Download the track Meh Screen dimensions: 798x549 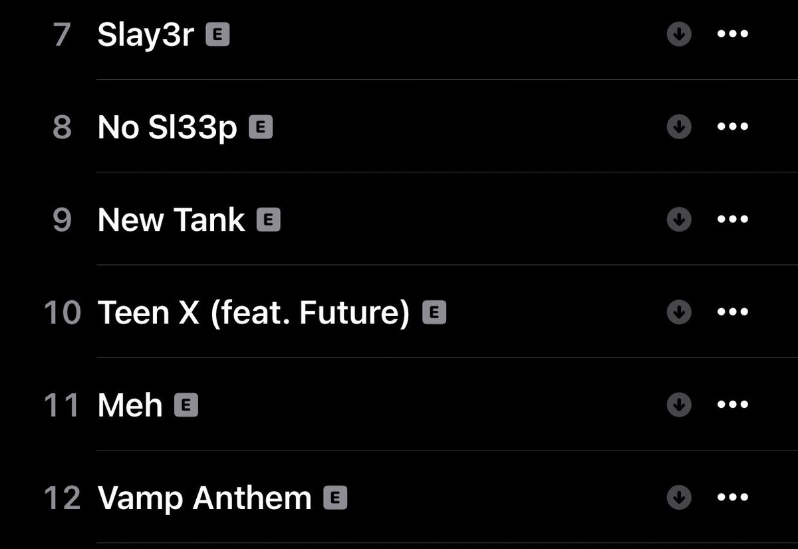click(x=678, y=405)
